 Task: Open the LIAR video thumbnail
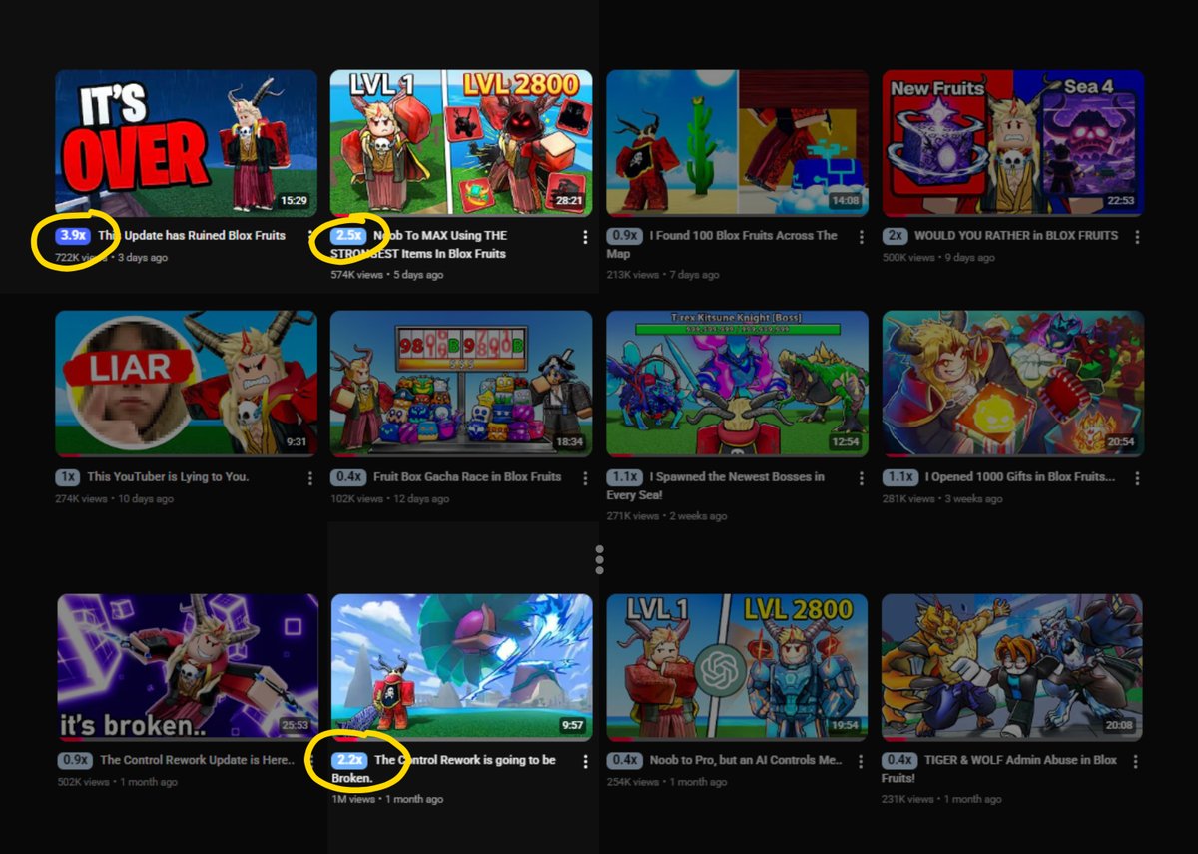[x=186, y=384]
